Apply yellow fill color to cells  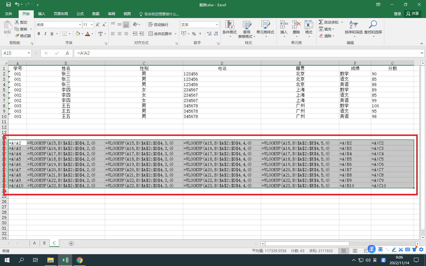coord(78,34)
